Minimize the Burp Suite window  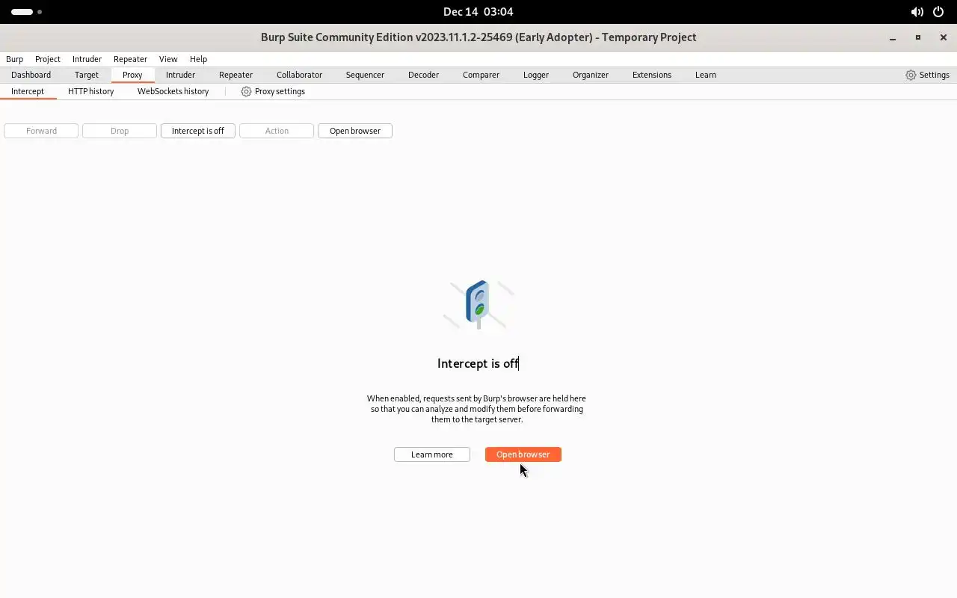(x=893, y=37)
